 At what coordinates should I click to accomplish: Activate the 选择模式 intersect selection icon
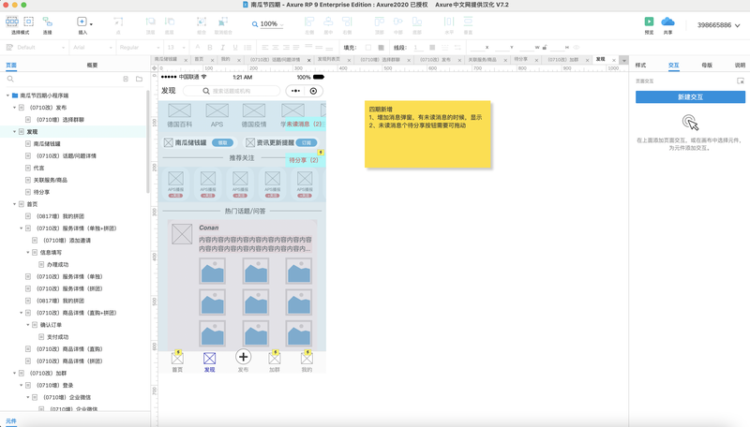(12, 22)
